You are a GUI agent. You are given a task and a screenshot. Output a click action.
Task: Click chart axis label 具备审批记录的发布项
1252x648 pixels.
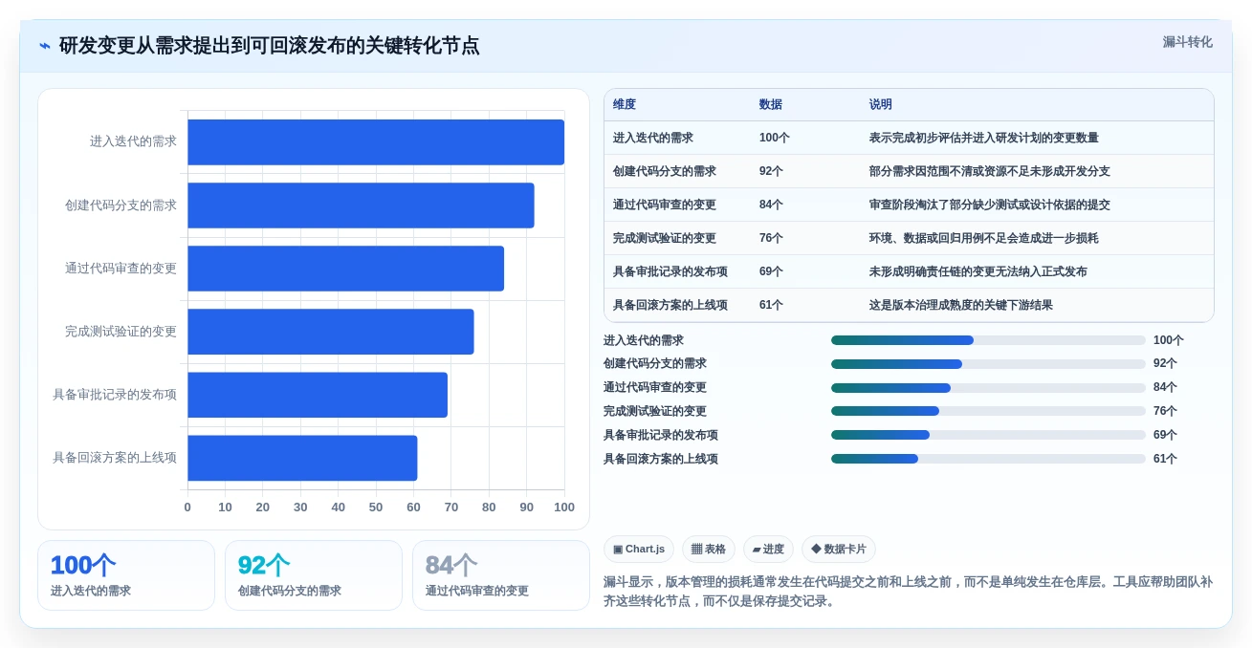115,395
